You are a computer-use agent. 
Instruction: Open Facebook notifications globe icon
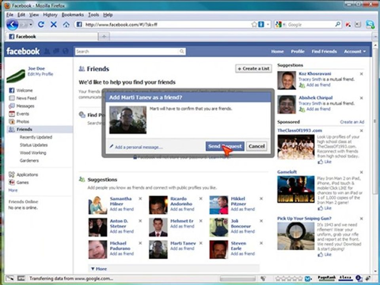pyautogui.click(x=65, y=51)
